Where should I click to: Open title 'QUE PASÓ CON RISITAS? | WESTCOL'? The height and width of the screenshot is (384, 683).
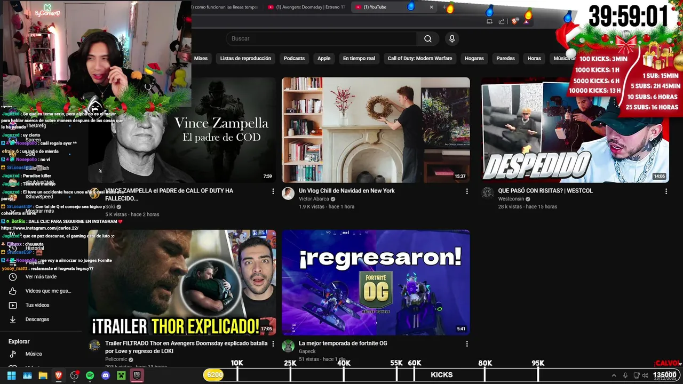tap(545, 191)
